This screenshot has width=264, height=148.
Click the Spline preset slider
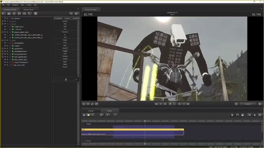(x=65, y=64)
